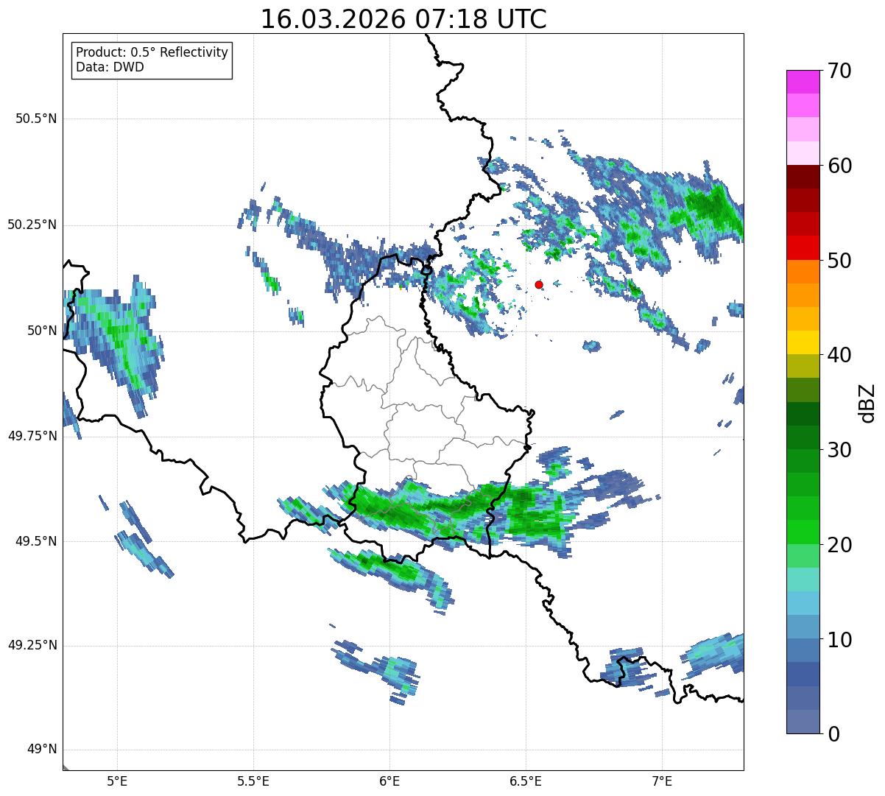This screenshot has height=796, width=885.
Task: Click the 6.5°E longitude label
Action: click(526, 781)
